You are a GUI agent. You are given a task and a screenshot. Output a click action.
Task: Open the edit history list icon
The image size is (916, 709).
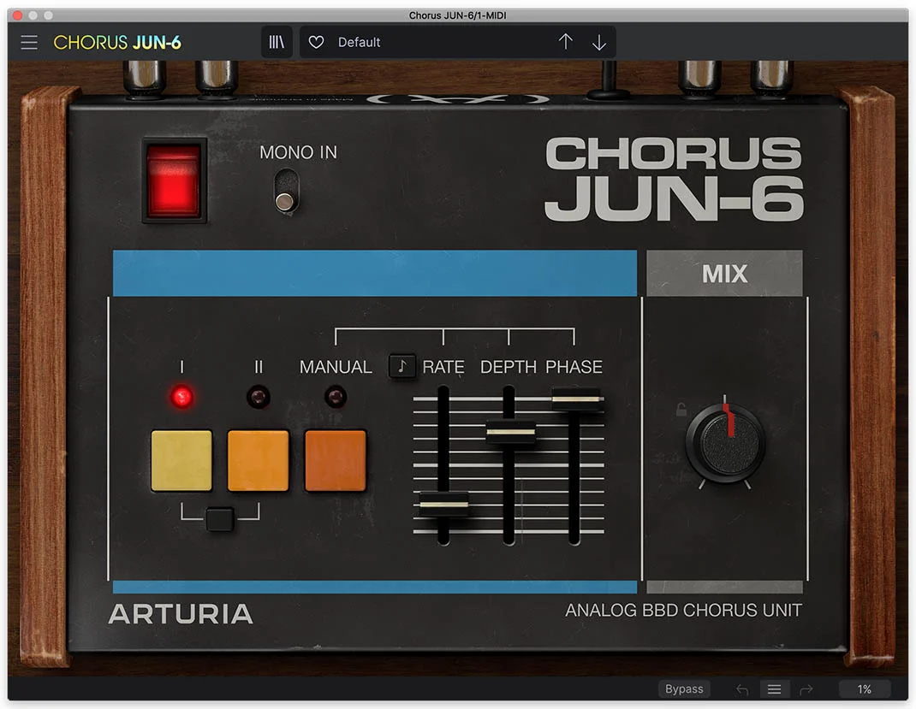[774, 688]
